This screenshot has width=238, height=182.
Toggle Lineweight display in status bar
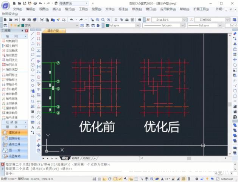pyautogui.click(x=136, y=179)
